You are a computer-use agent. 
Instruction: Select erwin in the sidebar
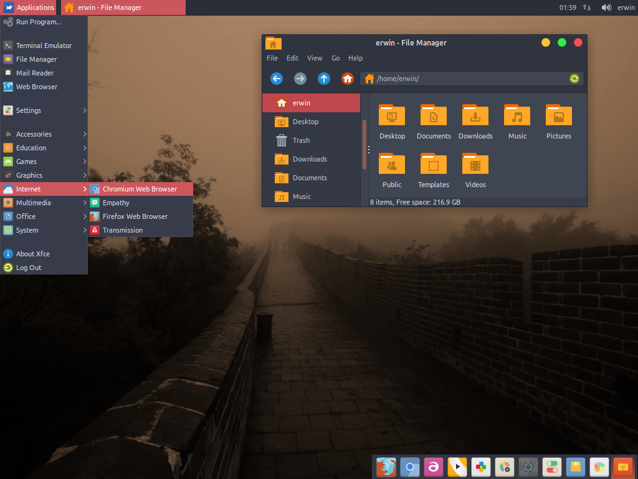click(312, 103)
